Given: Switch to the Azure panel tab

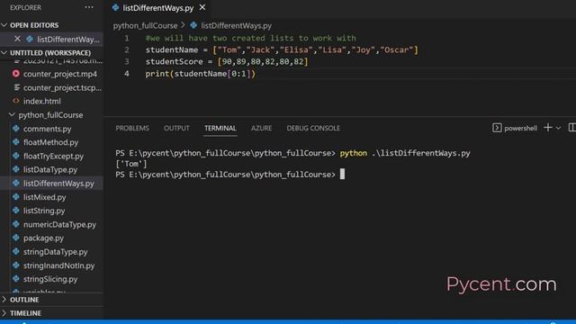Looking at the screenshot, I should 261,128.
